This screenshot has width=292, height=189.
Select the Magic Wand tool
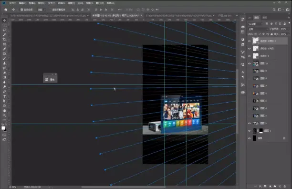click(4, 35)
